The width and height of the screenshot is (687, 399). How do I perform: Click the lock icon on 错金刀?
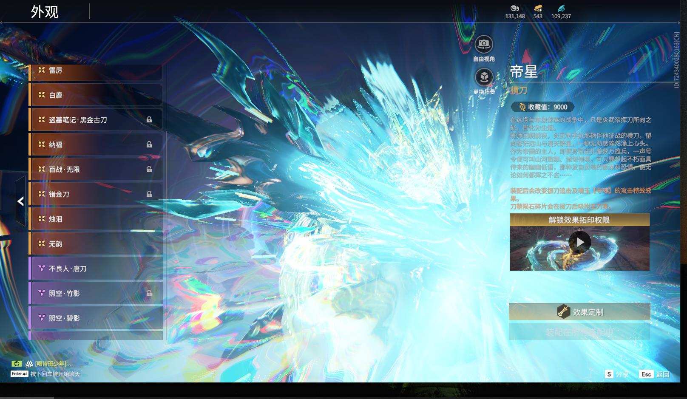(x=149, y=194)
